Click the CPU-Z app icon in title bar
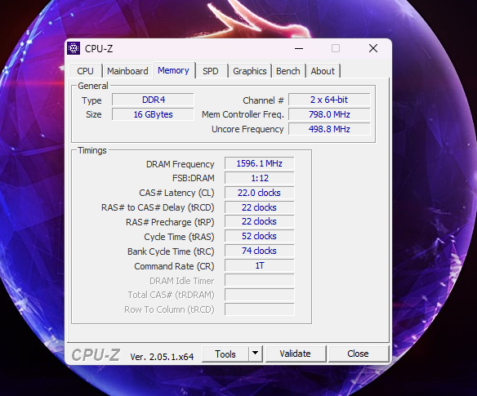The image size is (477, 396). [x=74, y=48]
